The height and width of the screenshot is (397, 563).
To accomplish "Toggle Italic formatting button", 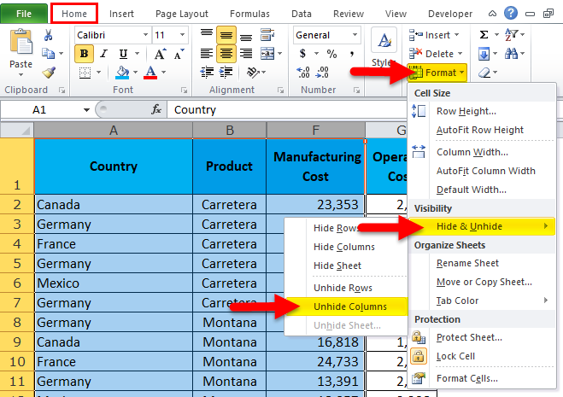I will (103, 54).
